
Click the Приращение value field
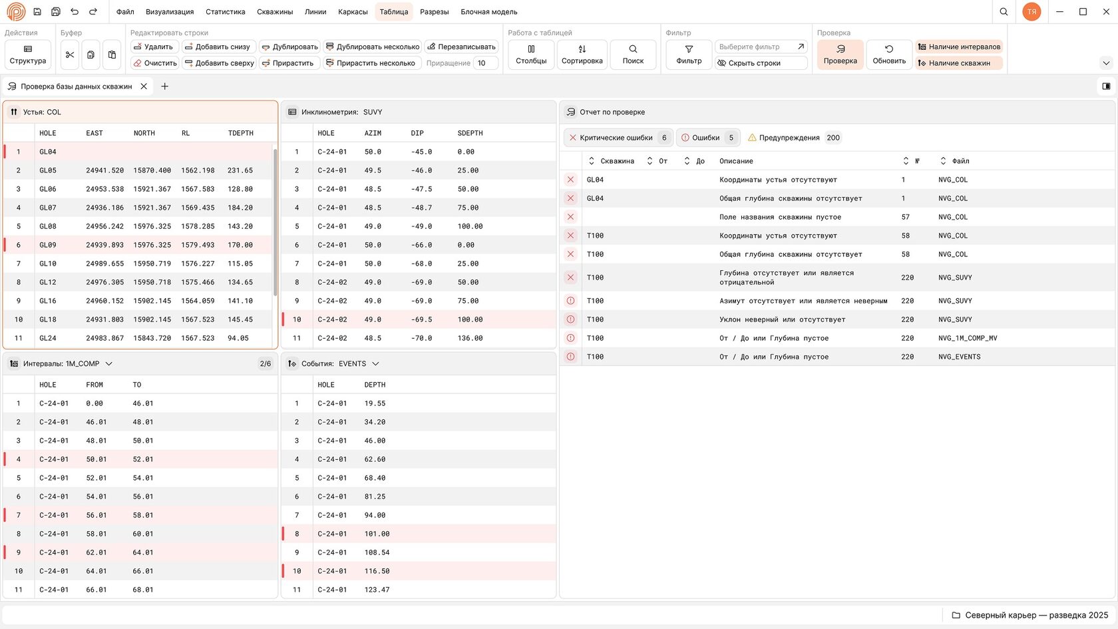point(485,63)
